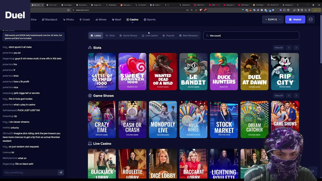This screenshot has height=181, width=322.
Task: Open the Cash or Crash game show
Action: tap(132, 119)
